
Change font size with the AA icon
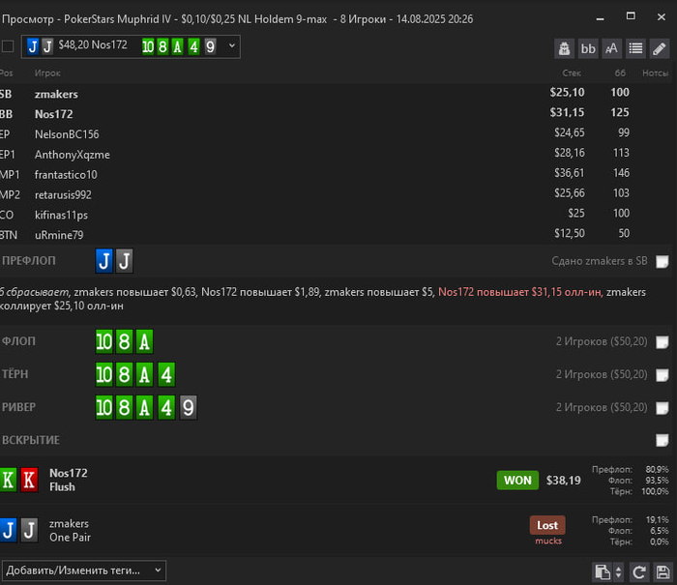tap(612, 48)
